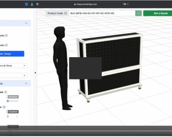Toggle the Disabled switch under the 'er' label
The width and height of the screenshot is (172, 137).
click(12, 112)
